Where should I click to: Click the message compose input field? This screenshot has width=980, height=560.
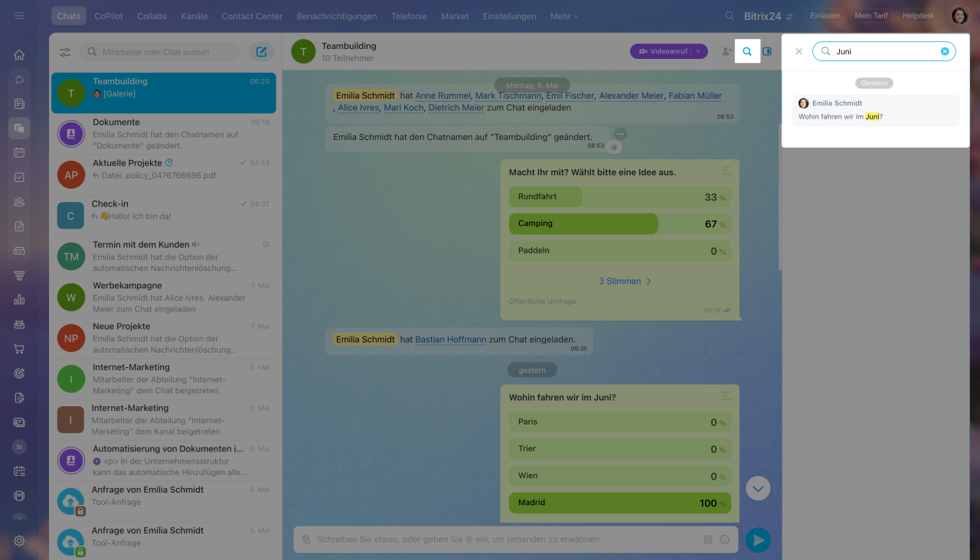coord(505,539)
